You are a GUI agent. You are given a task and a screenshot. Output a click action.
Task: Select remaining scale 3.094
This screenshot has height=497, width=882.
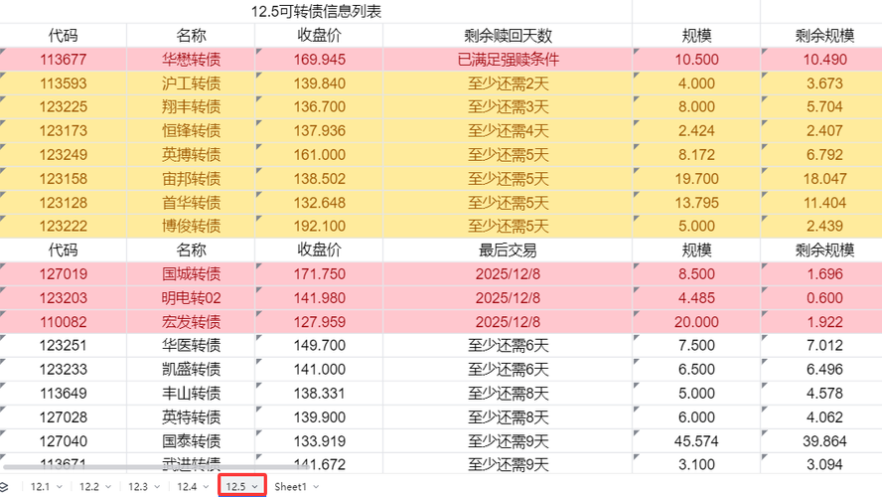coord(821,463)
